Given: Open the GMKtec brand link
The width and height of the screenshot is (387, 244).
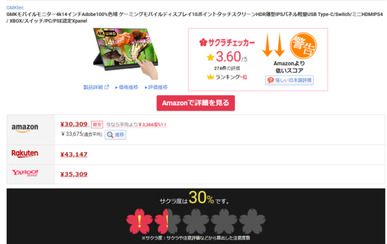Looking at the screenshot, I should coord(15,8).
